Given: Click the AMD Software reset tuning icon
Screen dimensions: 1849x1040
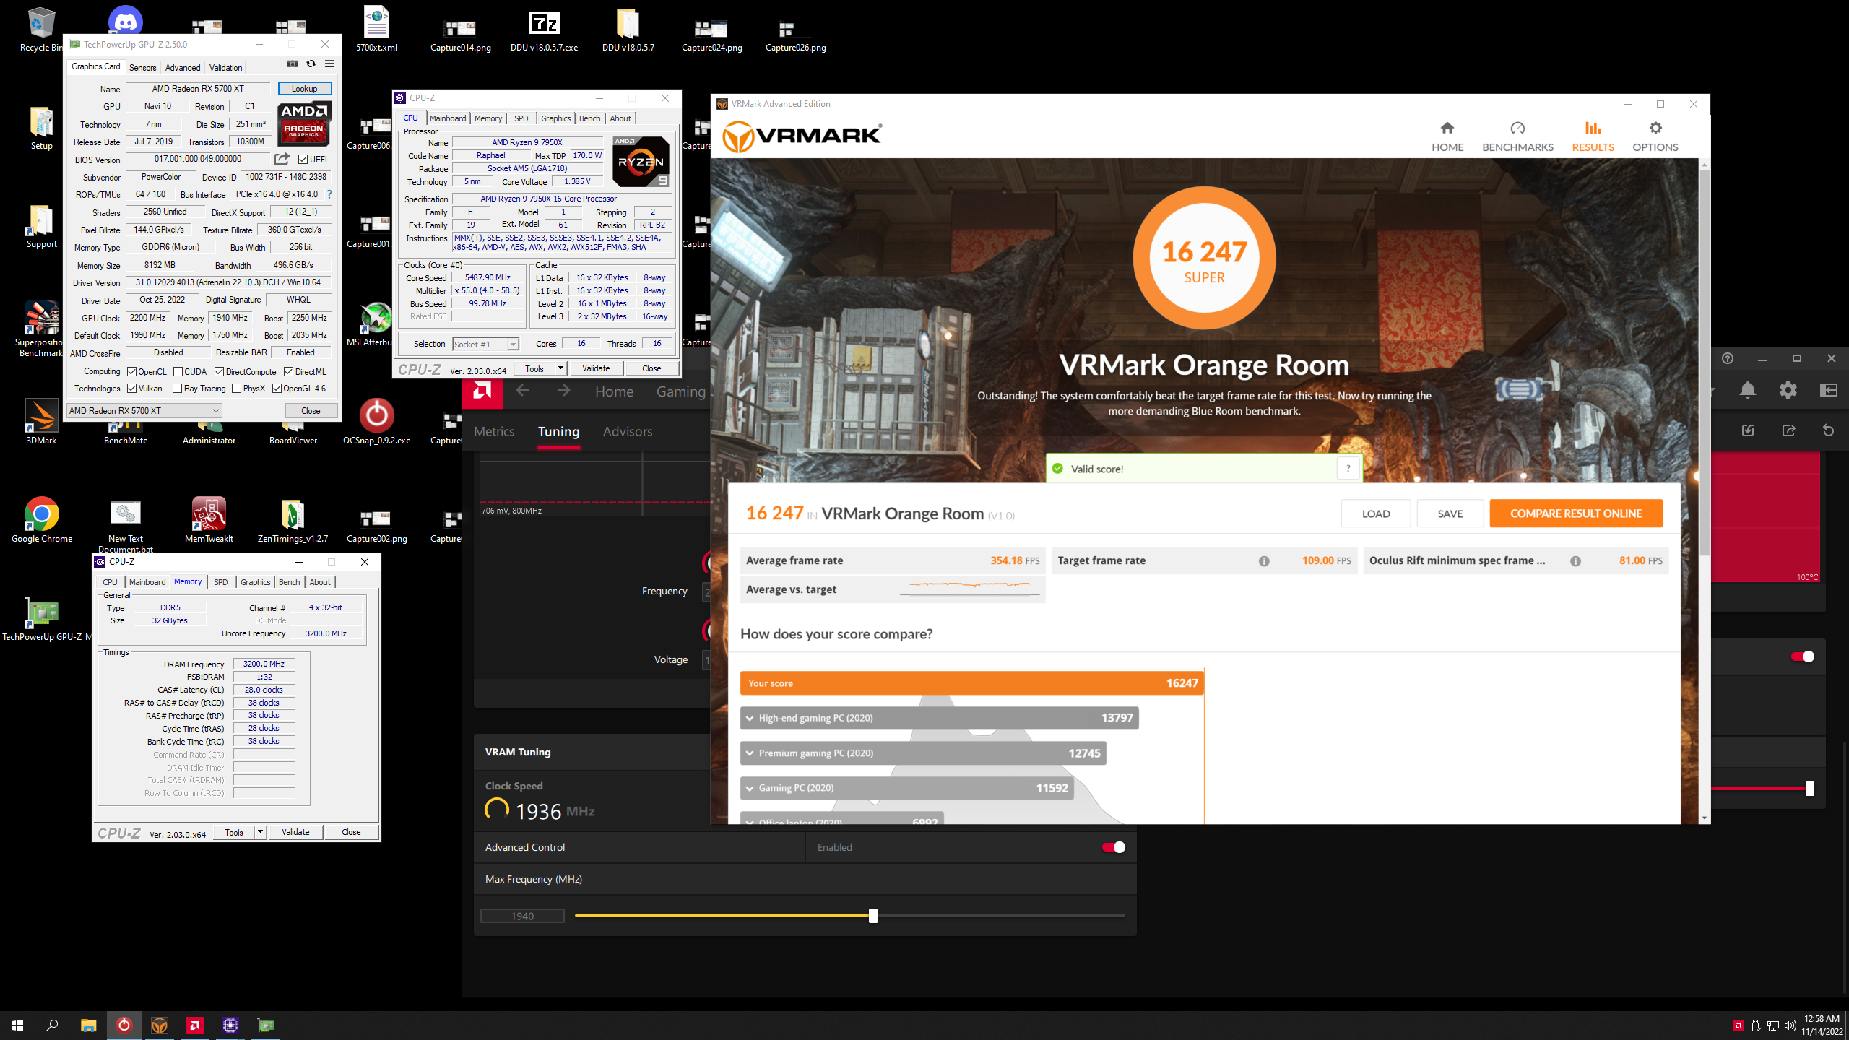Looking at the screenshot, I should (1828, 430).
